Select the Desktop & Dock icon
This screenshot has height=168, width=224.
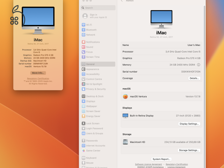click(x=84, y=96)
